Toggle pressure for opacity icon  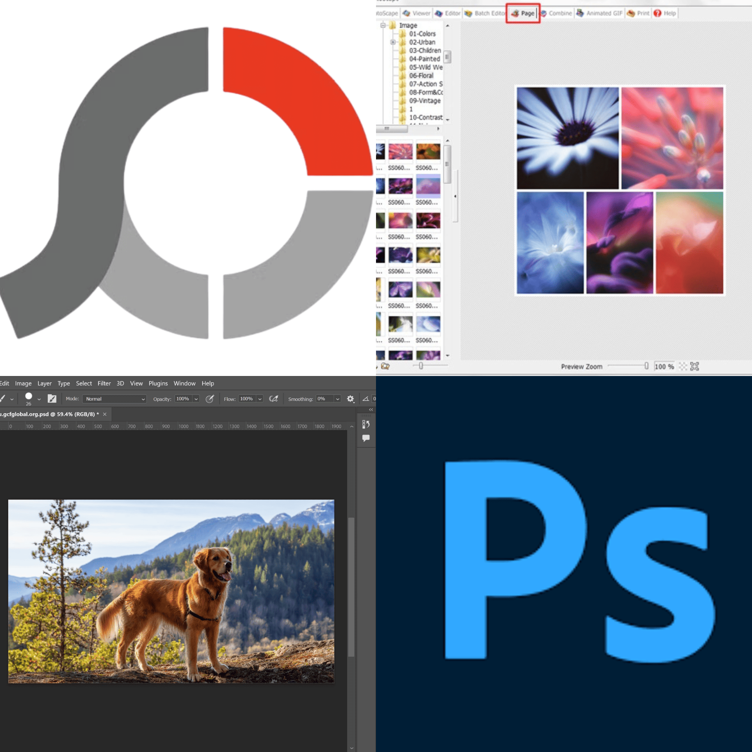tap(210, 399)
